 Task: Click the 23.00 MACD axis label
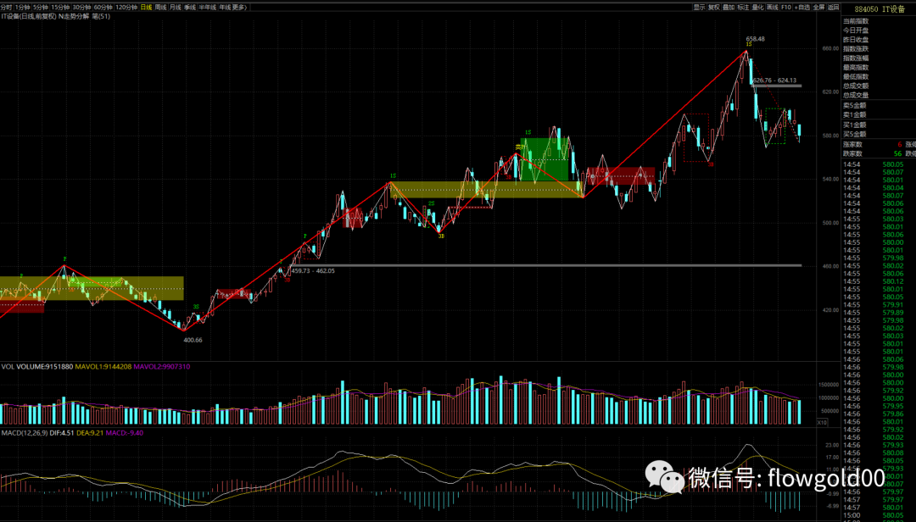point(832,446)
